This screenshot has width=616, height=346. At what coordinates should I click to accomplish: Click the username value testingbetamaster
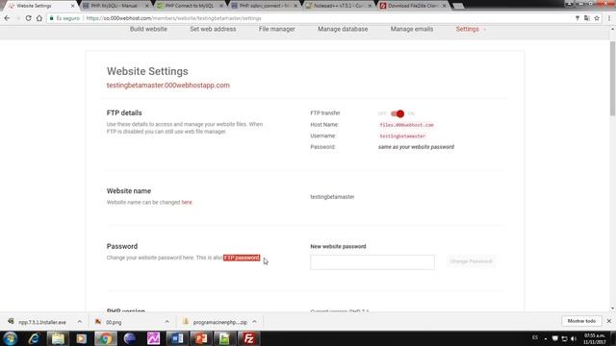402,136
